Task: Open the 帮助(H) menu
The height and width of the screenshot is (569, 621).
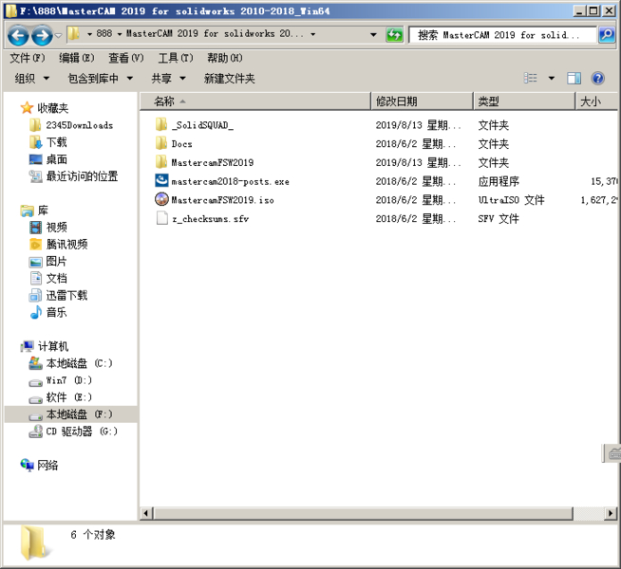Action: point(225,58)
